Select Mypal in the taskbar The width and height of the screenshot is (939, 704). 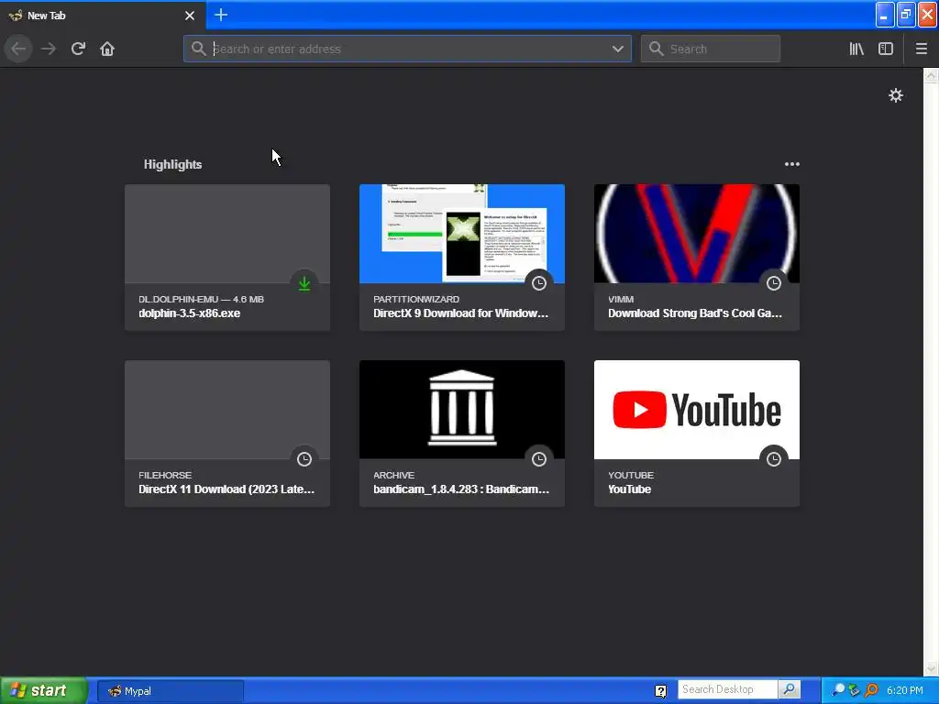(x=170, y=691)
